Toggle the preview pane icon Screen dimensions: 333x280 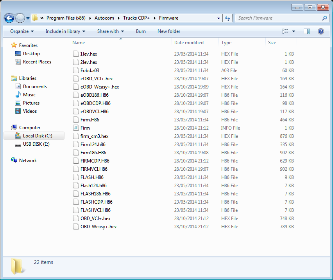pos(307,31)
